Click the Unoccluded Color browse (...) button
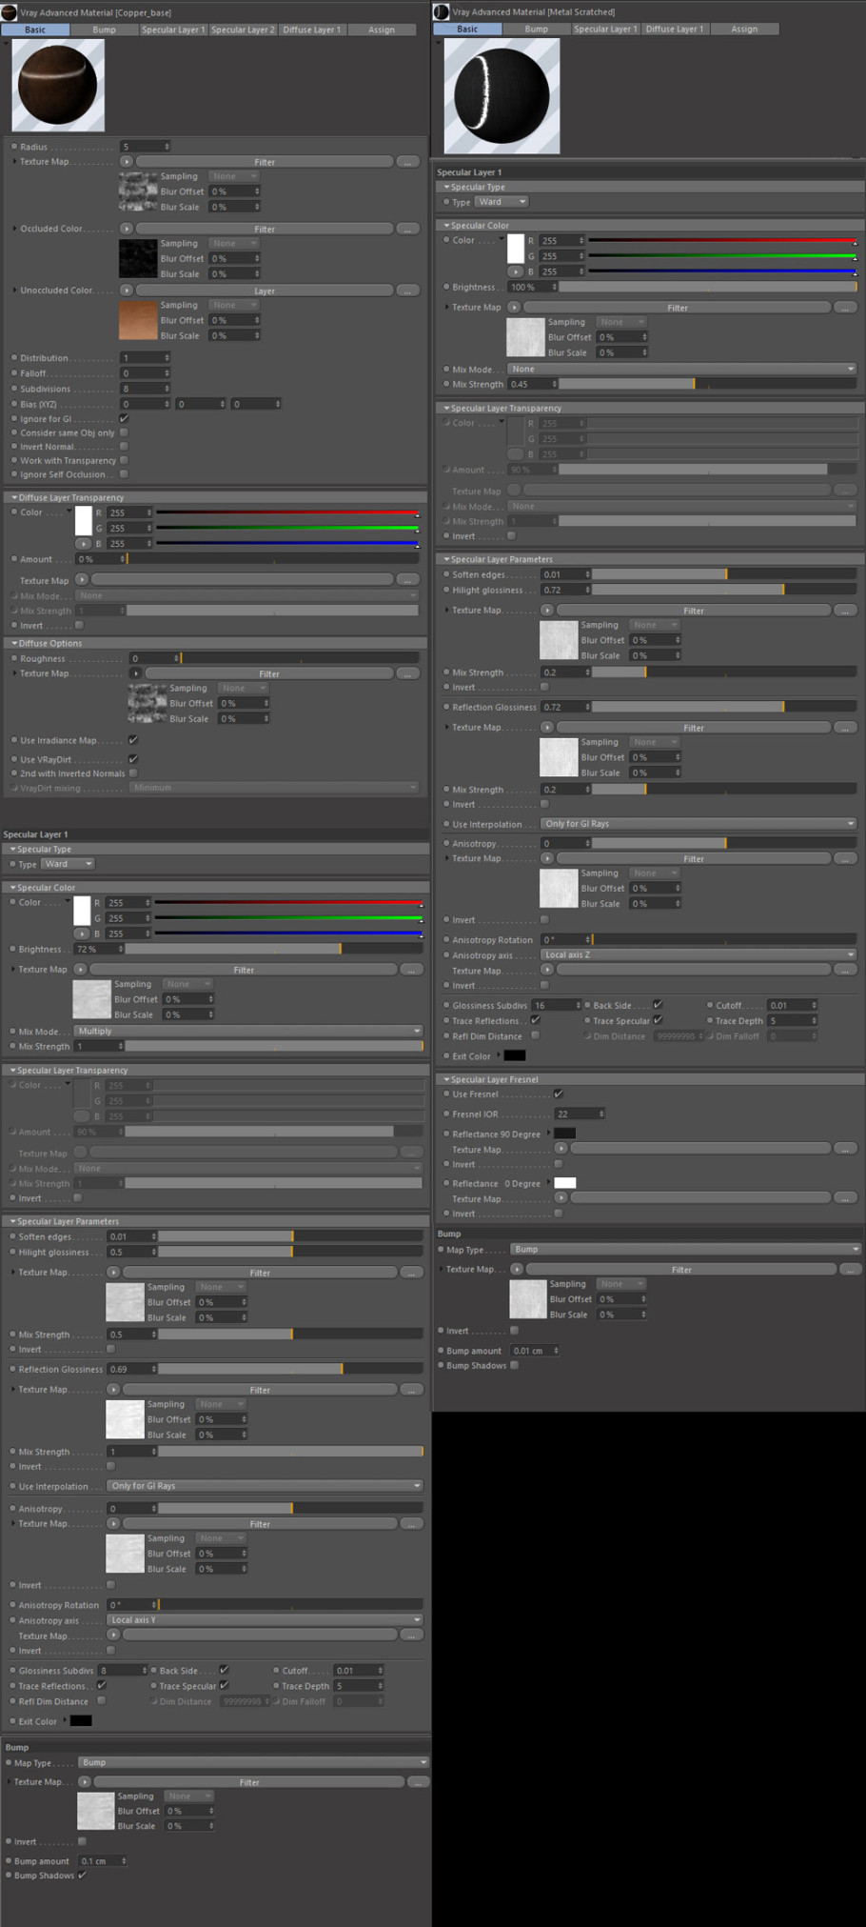This screenshot has height=1927, width=866. coord(408,291)
